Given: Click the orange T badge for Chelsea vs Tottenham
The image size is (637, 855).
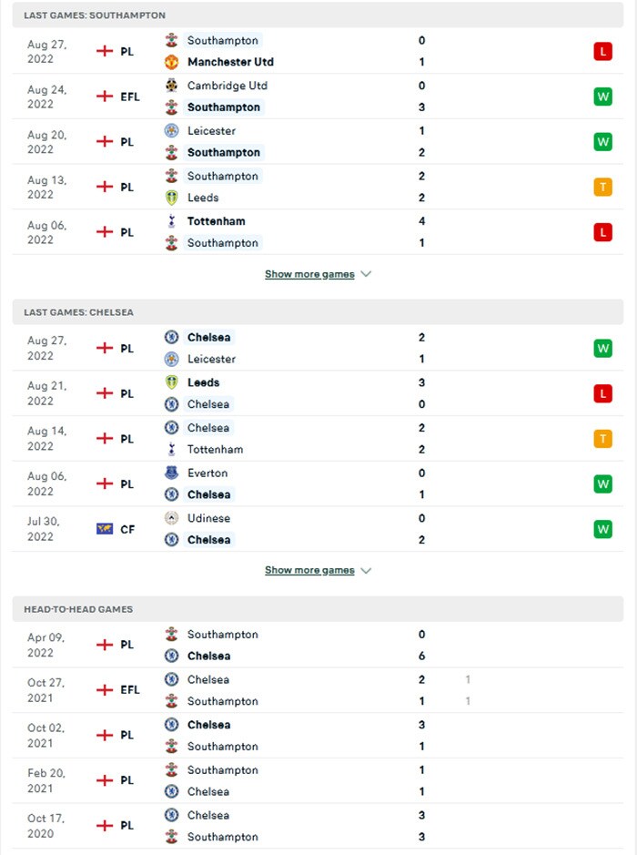Looking at the screenshot, I should click(x=602, y=439).
